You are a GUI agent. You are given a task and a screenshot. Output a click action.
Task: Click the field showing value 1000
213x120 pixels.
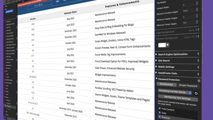189,10
